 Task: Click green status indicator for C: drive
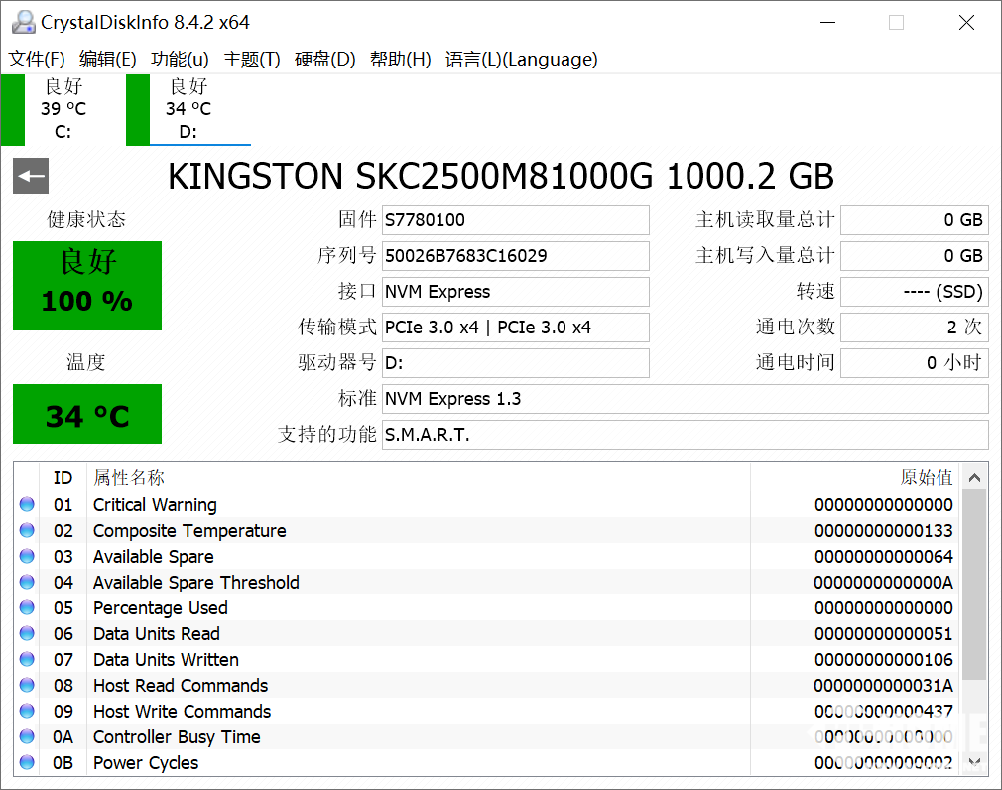(x=12, y=110)
